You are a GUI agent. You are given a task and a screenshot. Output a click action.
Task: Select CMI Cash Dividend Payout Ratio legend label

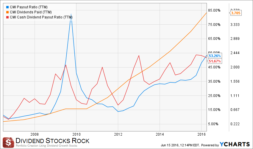(x=41, y=17)
